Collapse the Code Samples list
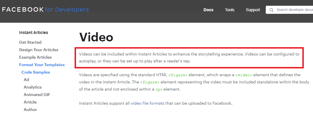The width and height of the screenshot is (313, 115). [36, 72]
